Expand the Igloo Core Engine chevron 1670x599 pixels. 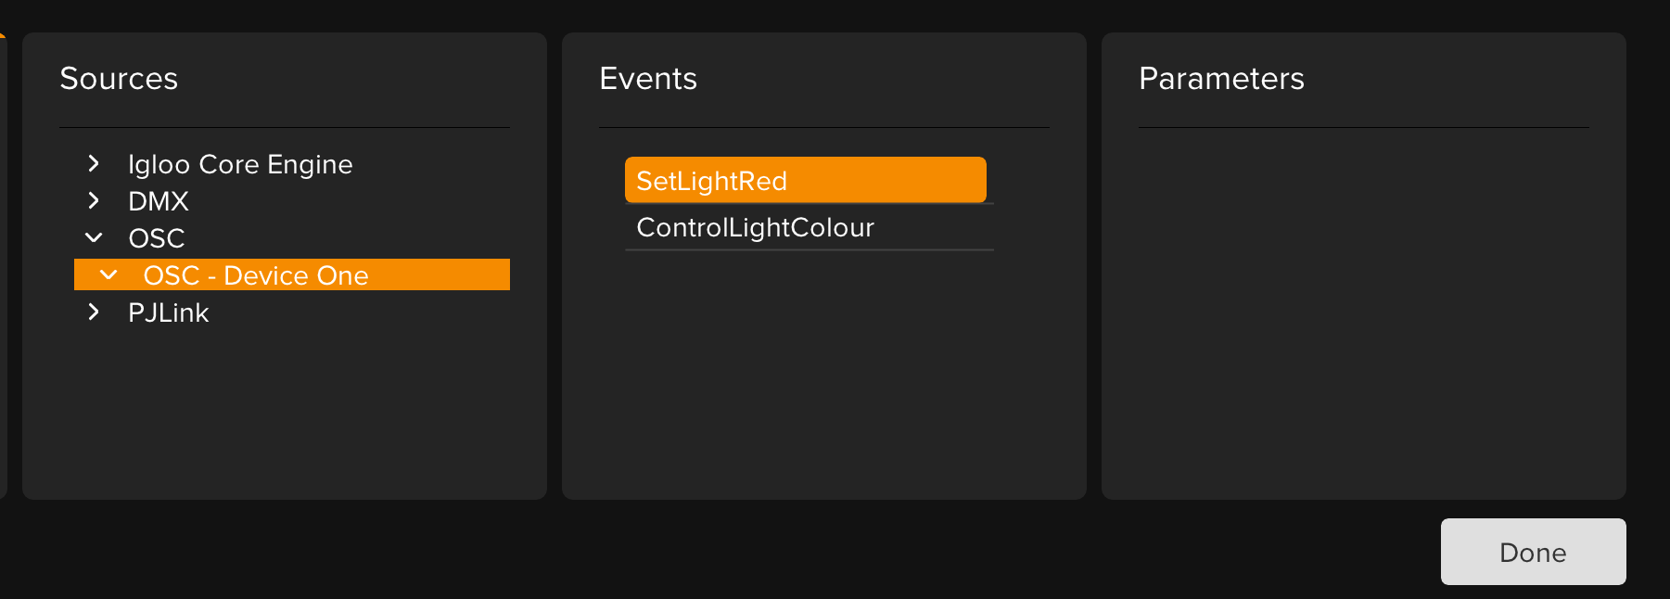tap(94, 164)
